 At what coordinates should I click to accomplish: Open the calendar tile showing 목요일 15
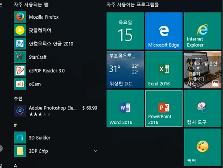(x=125, y=31)
